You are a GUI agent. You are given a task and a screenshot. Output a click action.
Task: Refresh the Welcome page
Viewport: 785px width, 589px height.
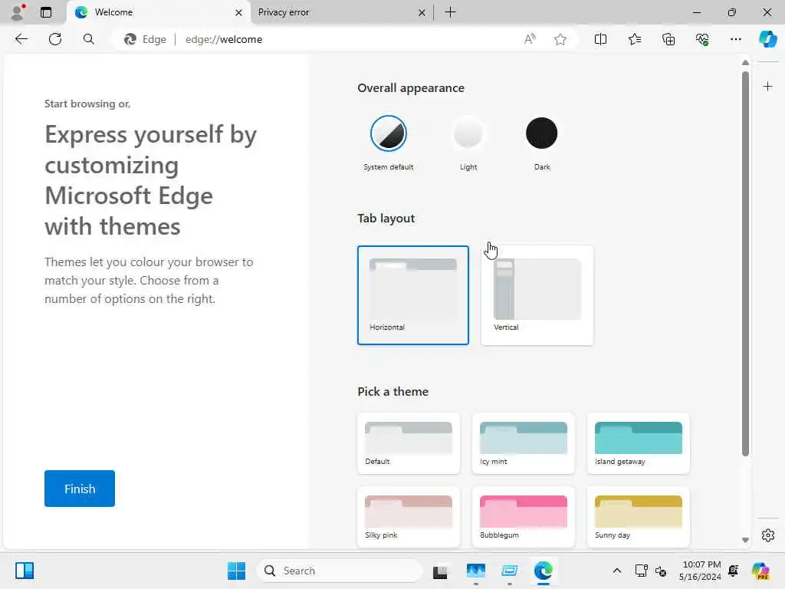click(55, 39)
